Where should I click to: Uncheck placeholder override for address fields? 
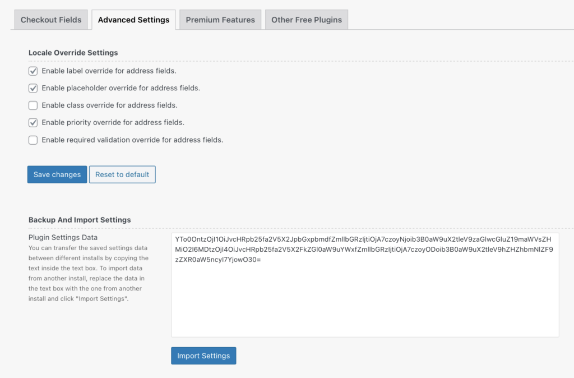click(x=33, y=88)
